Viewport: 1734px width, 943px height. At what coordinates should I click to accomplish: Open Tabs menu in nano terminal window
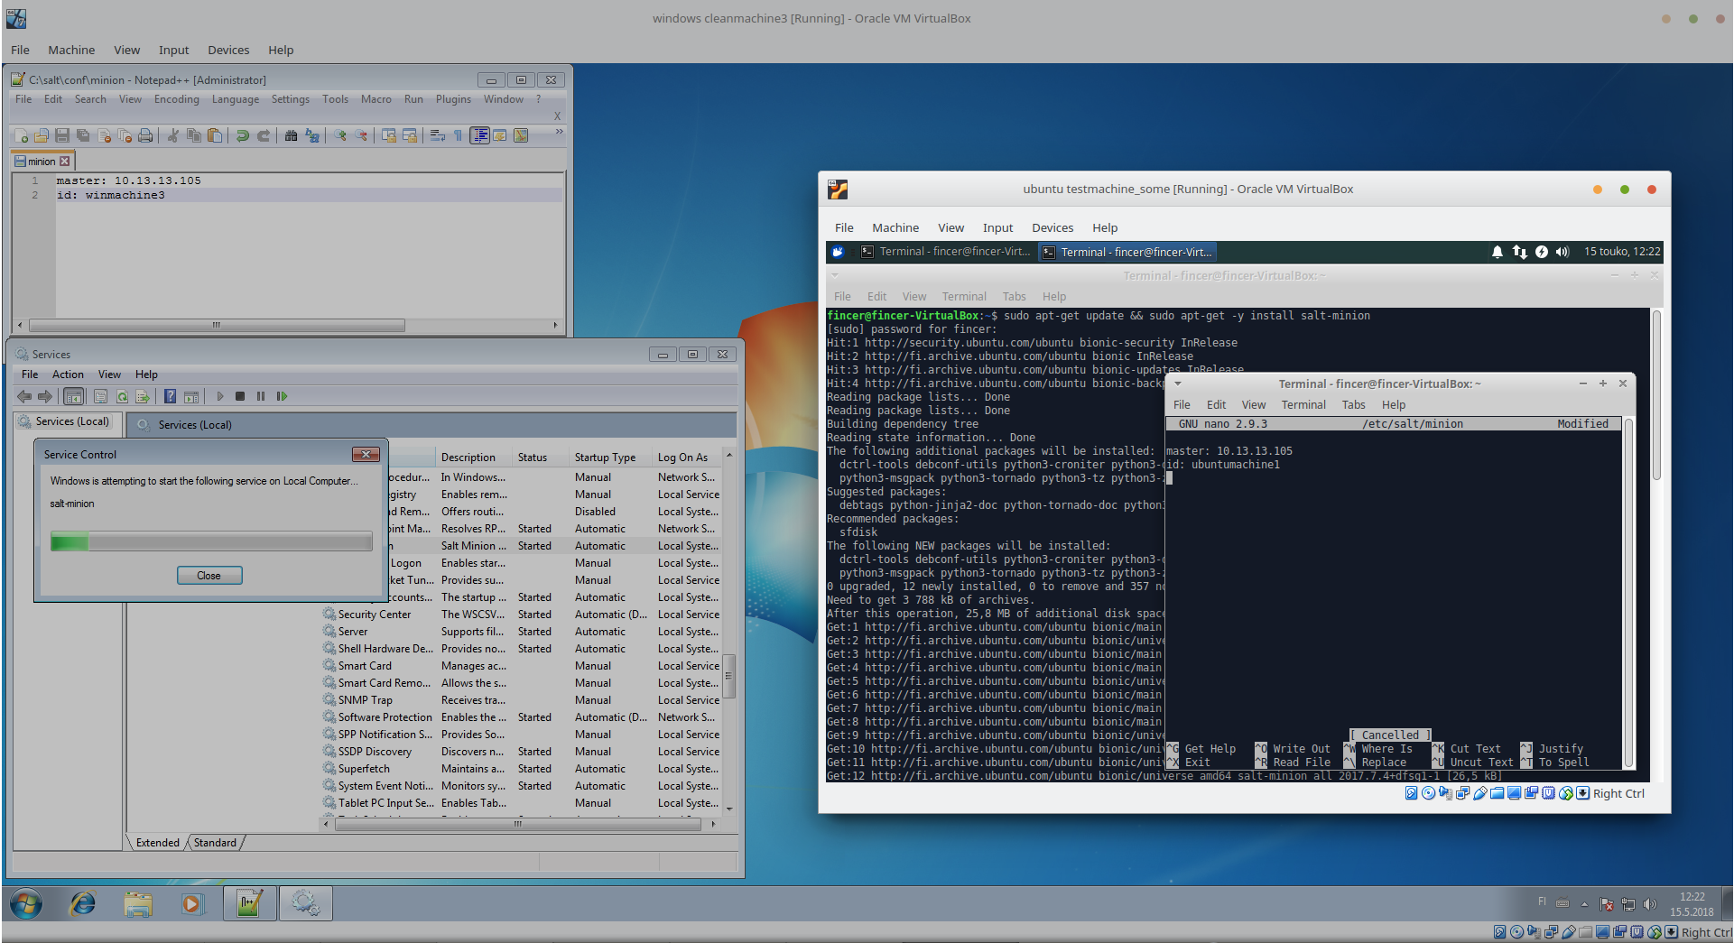point(1353,405)
